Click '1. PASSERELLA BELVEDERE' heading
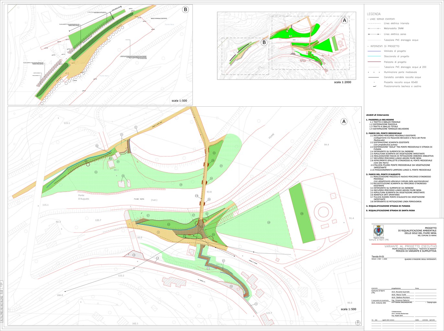This screenshot has height=331, width=444. pyautogui.click(x=380, y=120)
